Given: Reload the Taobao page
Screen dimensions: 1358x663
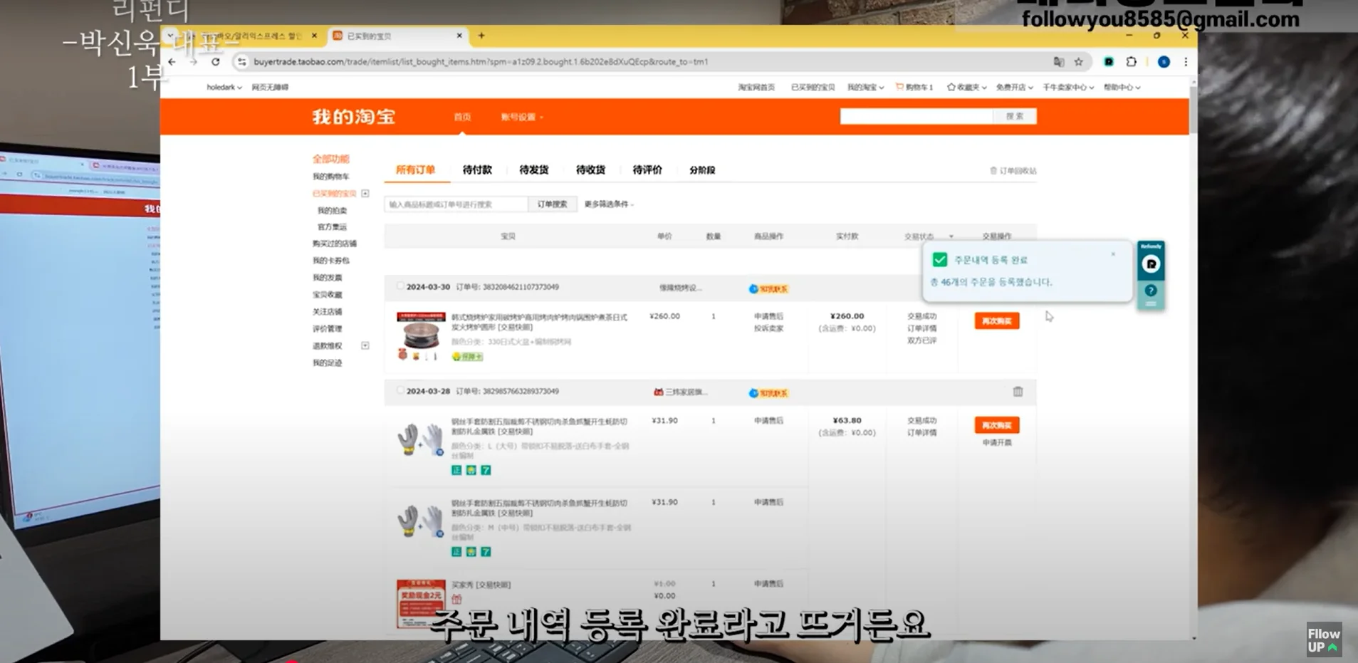Looking at the screenshot, I should click(216, 62).
